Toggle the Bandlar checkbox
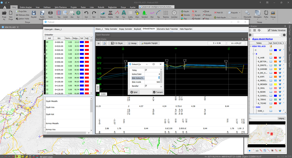Image resolution: width=292 pixels, height=158 pixels. tap(146, 86)
